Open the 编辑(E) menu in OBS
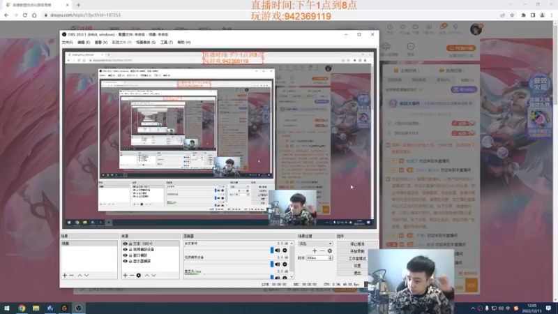558x314 pixels. click(84, 43)
